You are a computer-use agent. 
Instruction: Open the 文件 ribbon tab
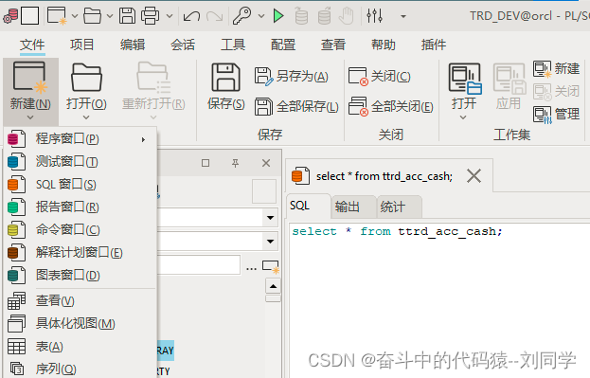pyautogui.click(x=32, y=45)
